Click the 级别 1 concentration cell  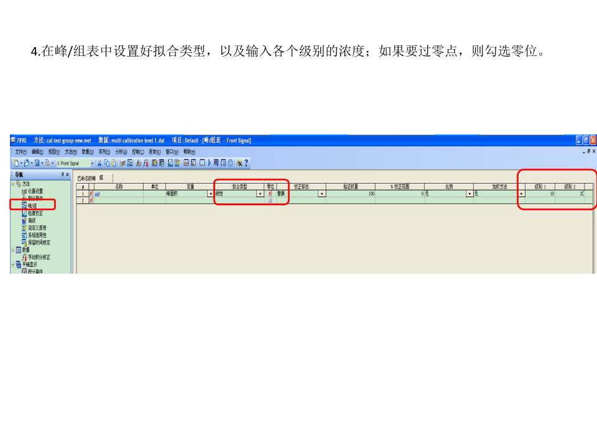click(540, 194)
